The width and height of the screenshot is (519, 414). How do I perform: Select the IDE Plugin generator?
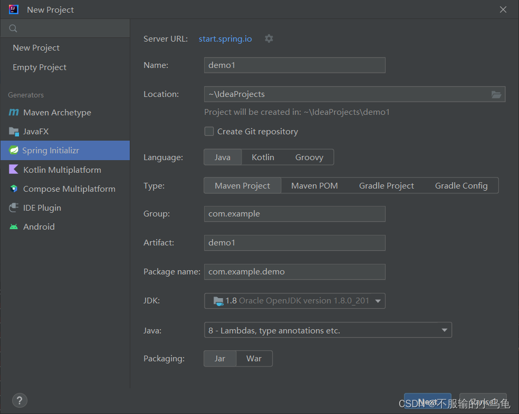tap(65, 208)
